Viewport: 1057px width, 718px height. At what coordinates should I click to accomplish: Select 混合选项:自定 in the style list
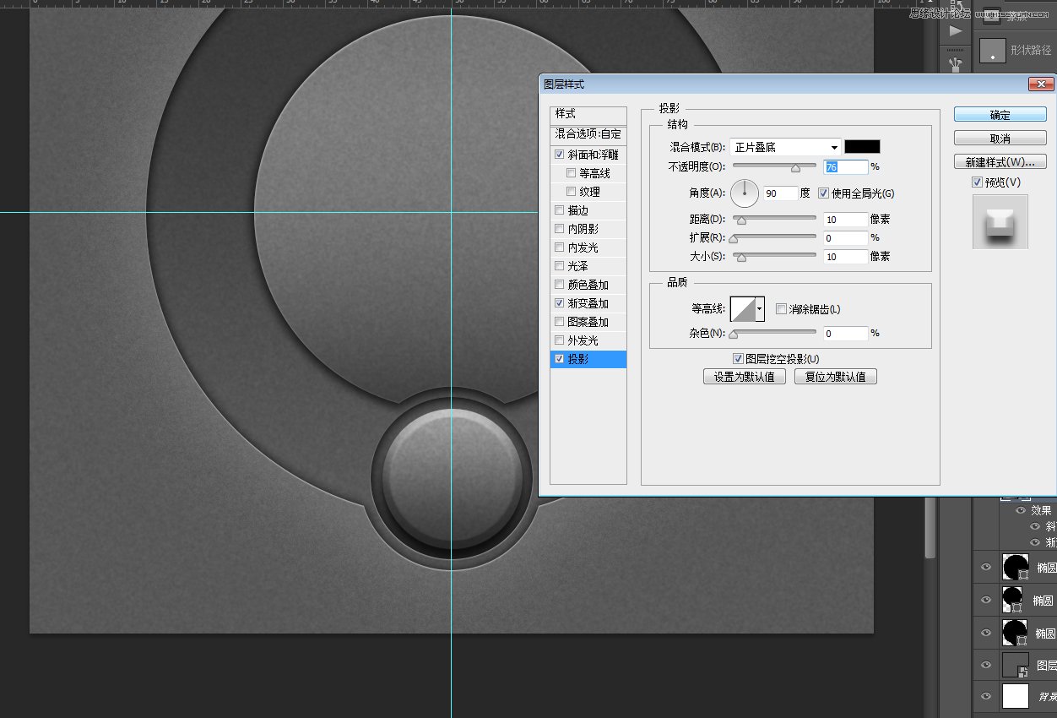coord(588,133)
